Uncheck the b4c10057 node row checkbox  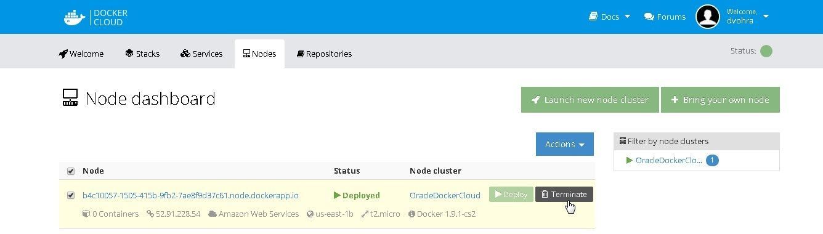[x=70, y=196]
